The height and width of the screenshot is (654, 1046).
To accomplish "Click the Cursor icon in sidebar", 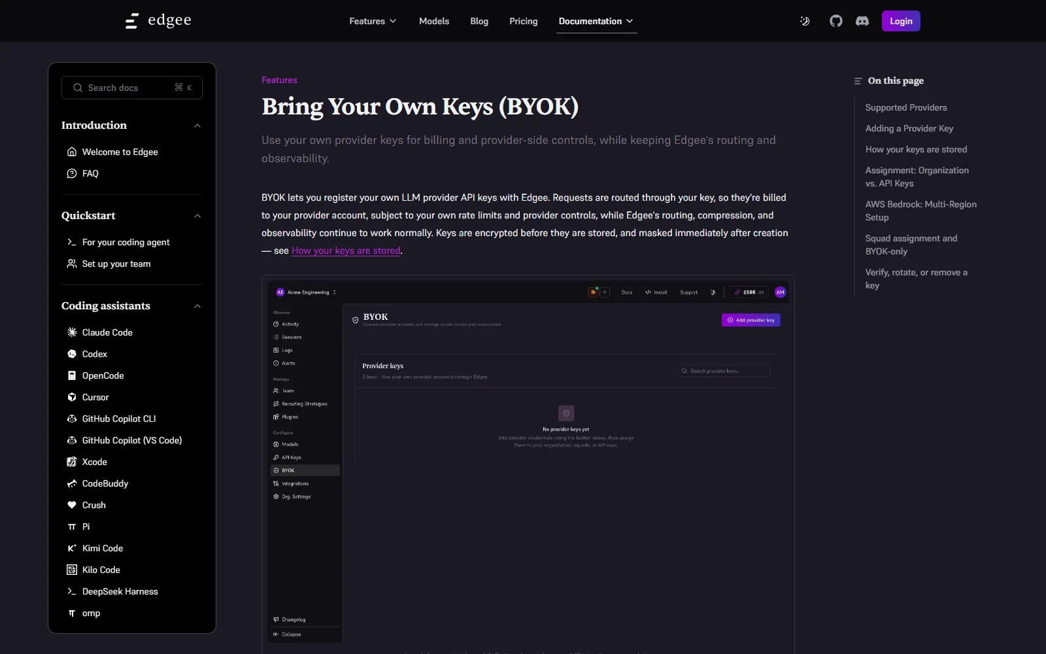I will click(x=72, y=397).
